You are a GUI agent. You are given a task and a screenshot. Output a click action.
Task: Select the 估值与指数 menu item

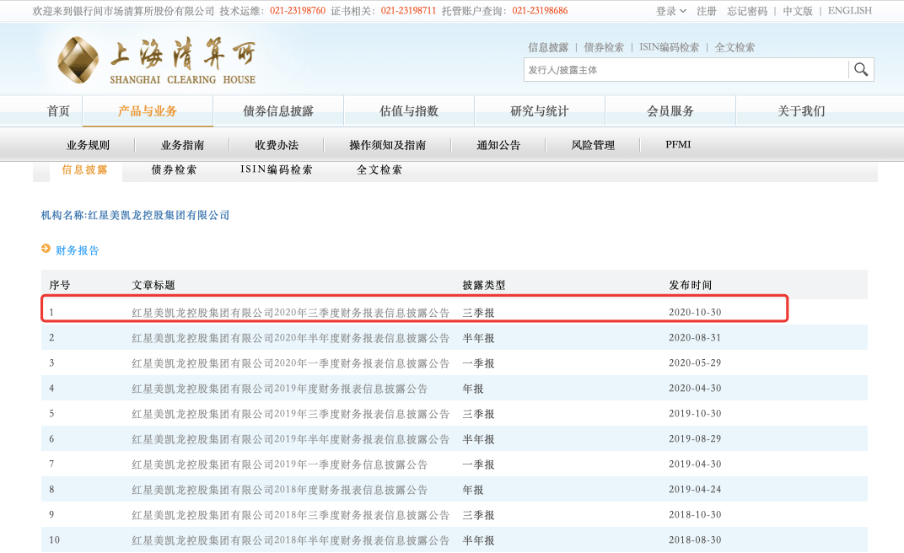(409, 111)
